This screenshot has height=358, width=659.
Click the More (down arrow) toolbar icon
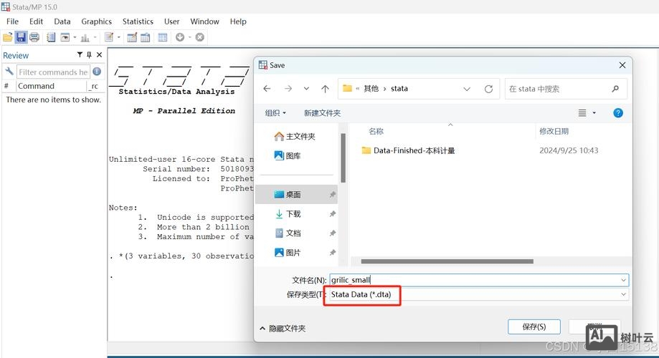[x=180, y=37]
